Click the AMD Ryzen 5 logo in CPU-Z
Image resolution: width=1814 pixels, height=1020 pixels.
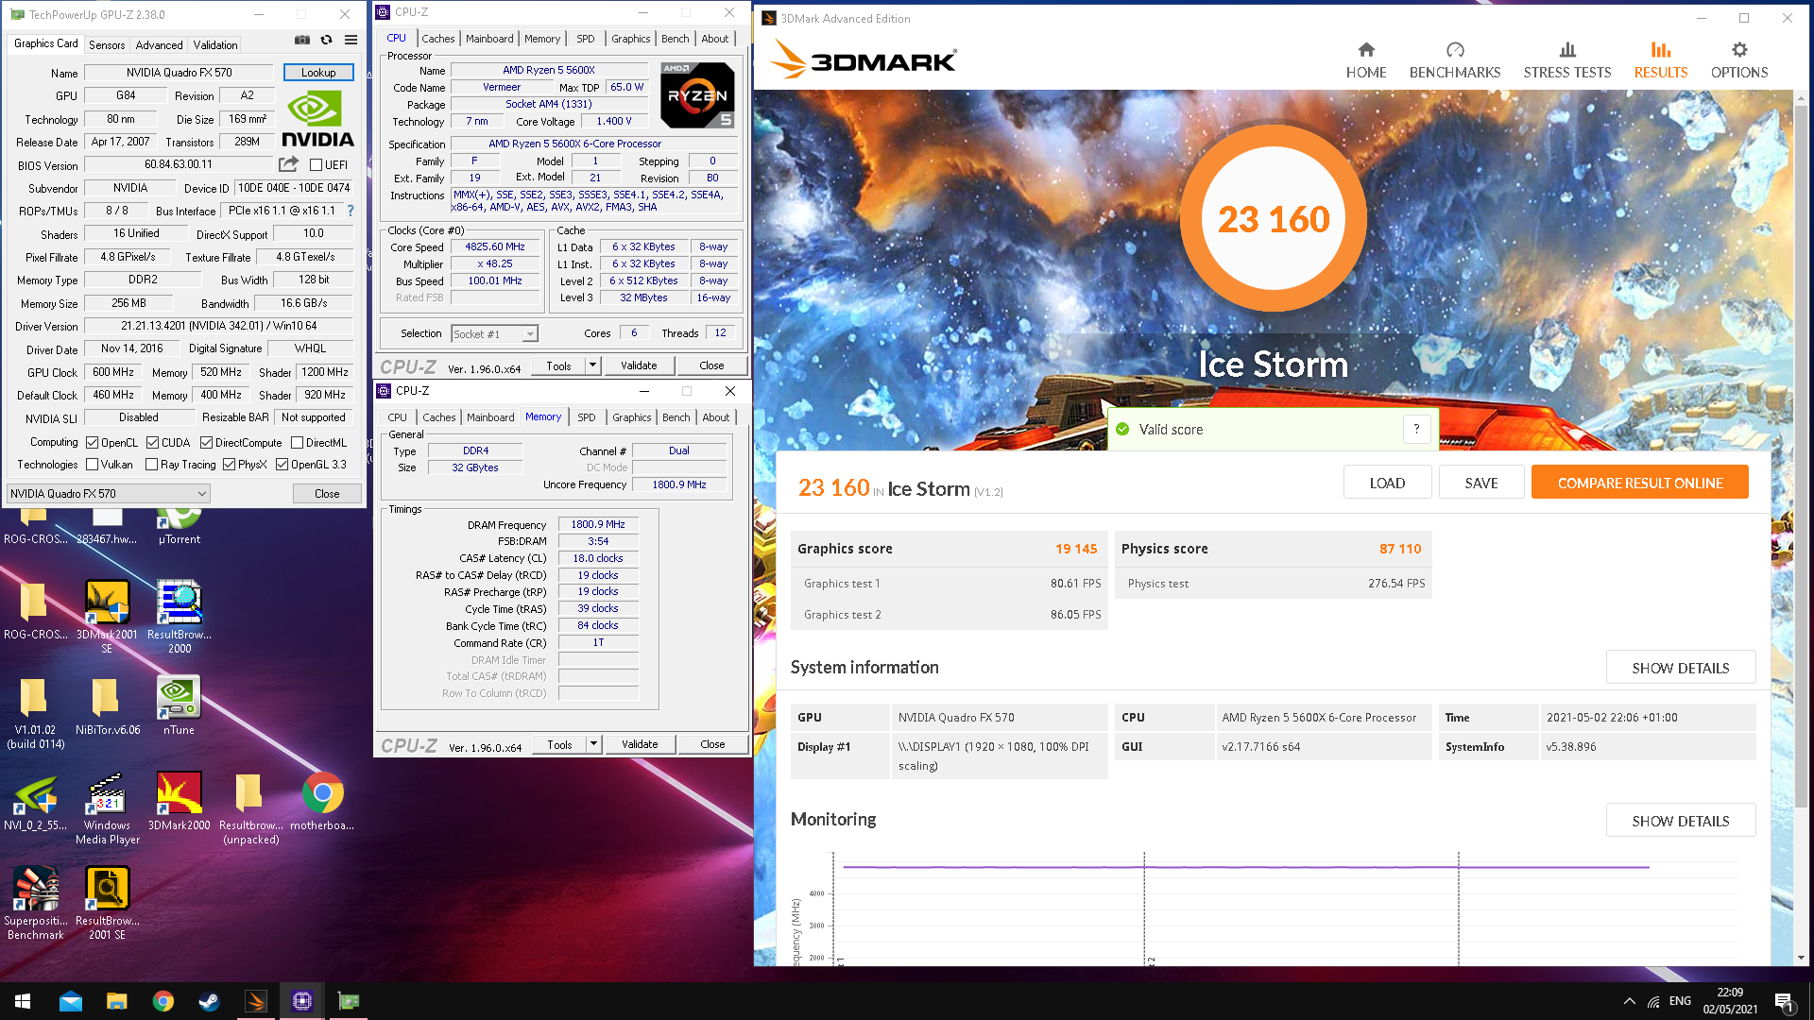click(697, 94)
